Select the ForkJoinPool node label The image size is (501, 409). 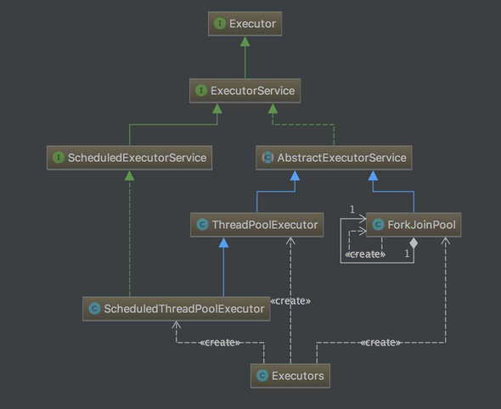point(421,225)
